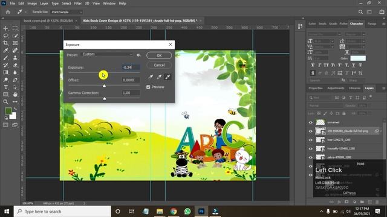Viewport: 387px width, 217px height.
Task: Open WhatsApp from the taskbar
Action: coord(187,212)
